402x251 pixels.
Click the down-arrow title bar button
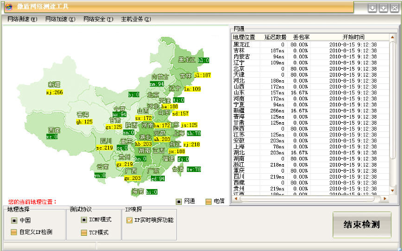click(372, 8)
